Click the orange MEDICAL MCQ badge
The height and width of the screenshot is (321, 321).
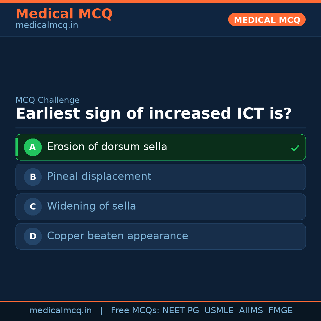[267, 20]
